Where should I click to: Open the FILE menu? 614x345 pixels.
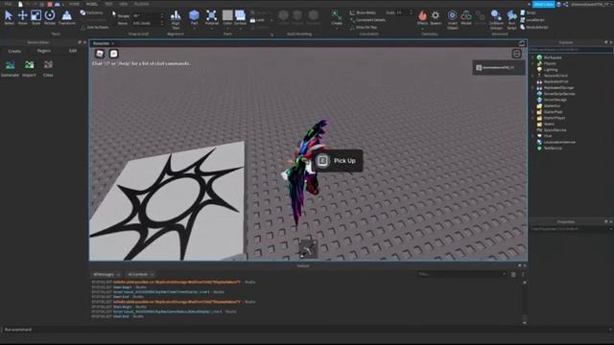[x=8, y=4]
